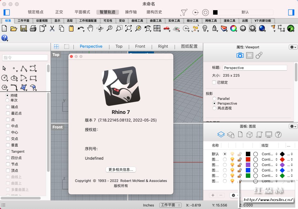Select the Parallel projection radio button
Viewport: 298px width, 209px height.
point(214,99)
